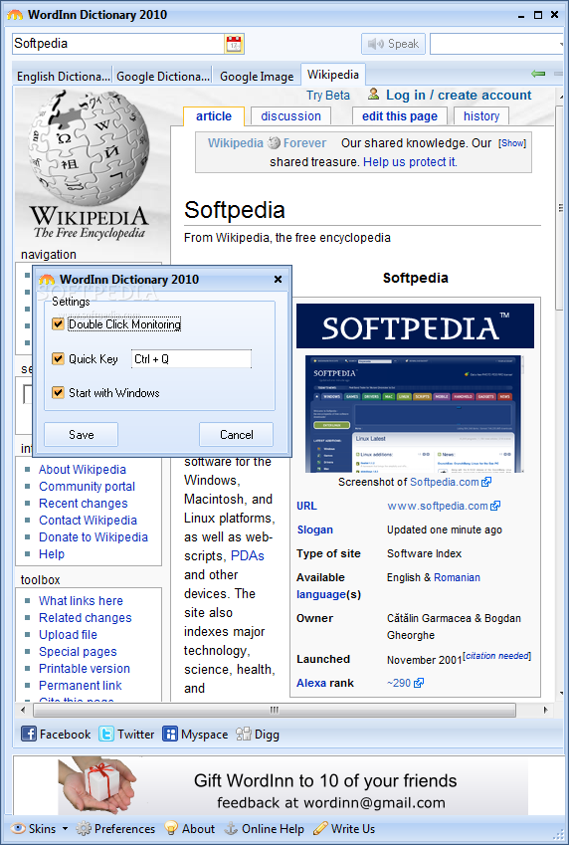Expand the Skins dropdown arrow

(x=66, y=828)
